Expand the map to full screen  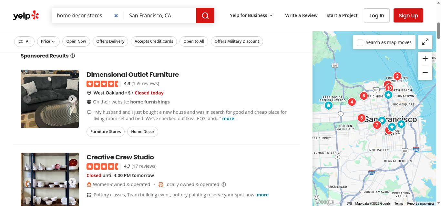pyautogui.click(x=425, y=42)
